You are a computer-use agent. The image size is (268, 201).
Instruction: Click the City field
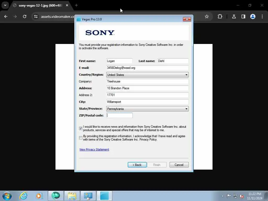tap(147, 102)
